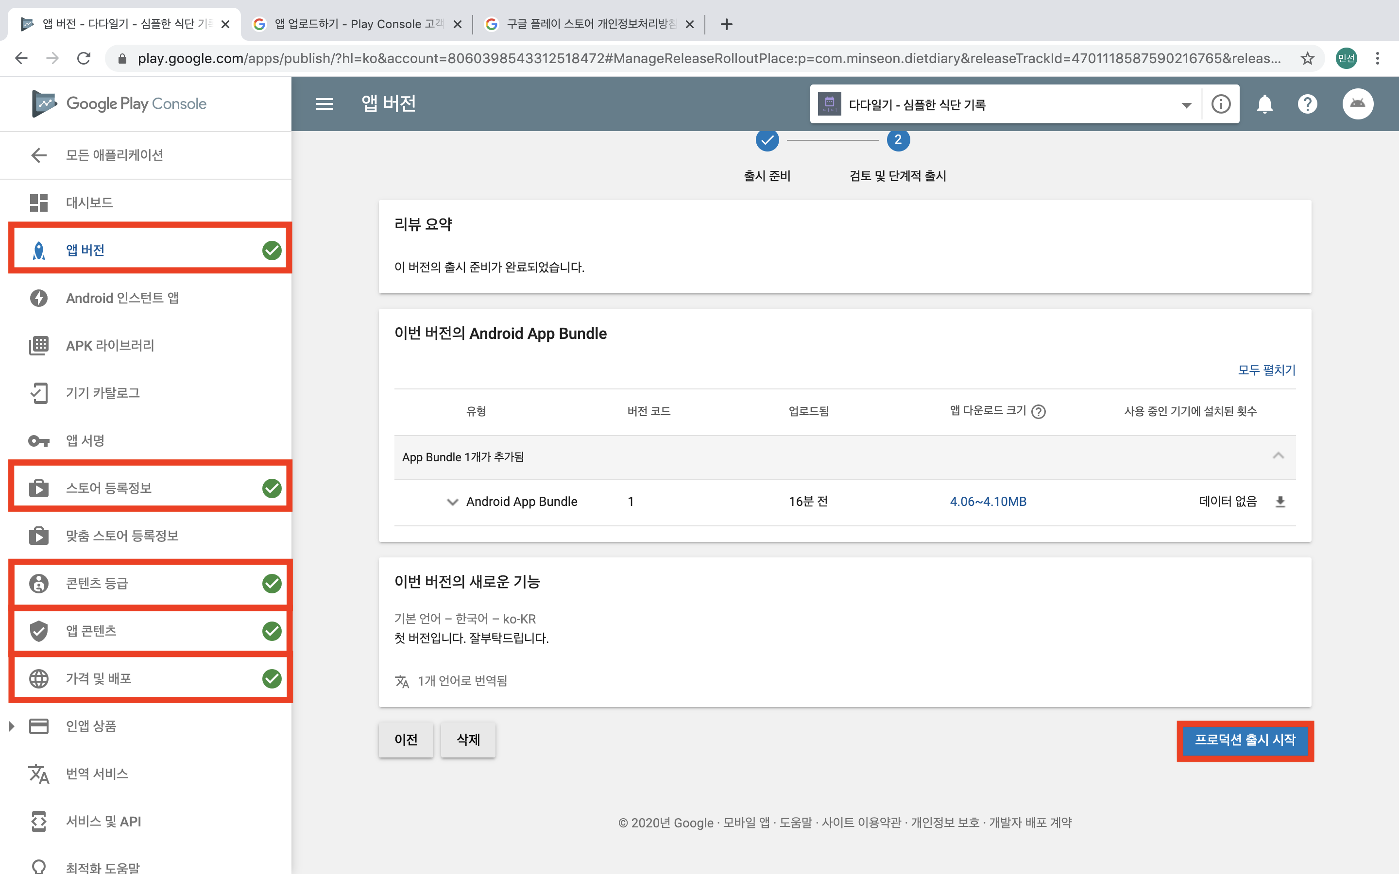Expand the Android App Bundle row chevron
Screen dimensions: 1399x874
[453, 502]
